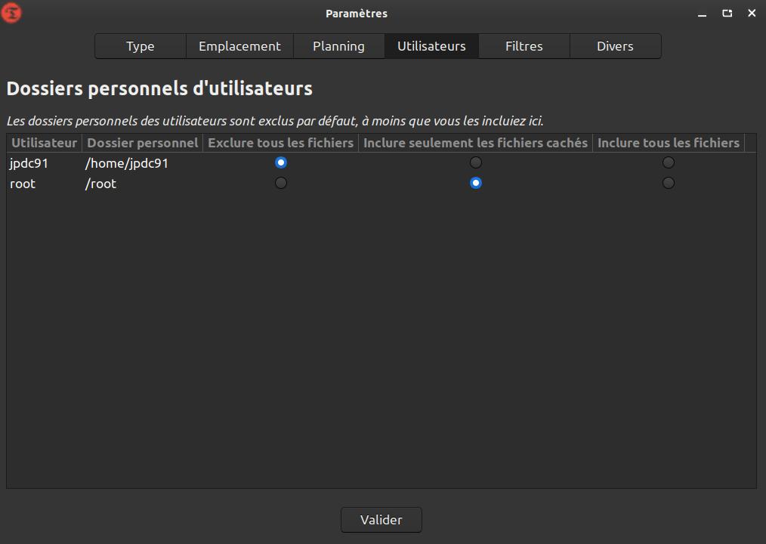Go to the Planning tab

338,46
